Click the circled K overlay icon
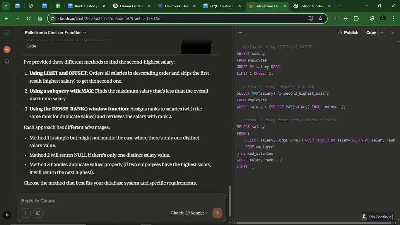This screenshot has width=400, height=225. click(364, 217)
